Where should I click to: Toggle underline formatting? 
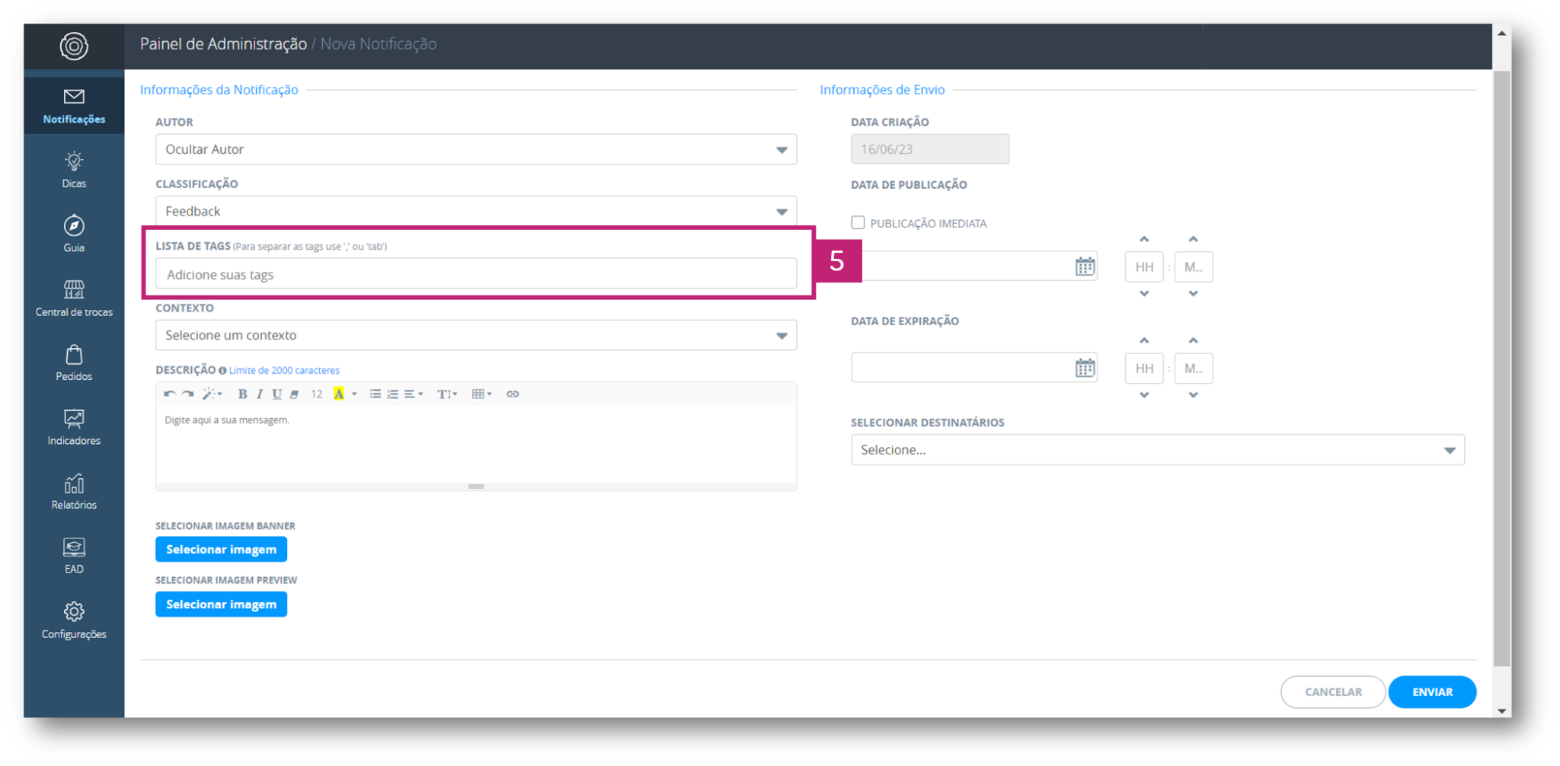[277, 394]
